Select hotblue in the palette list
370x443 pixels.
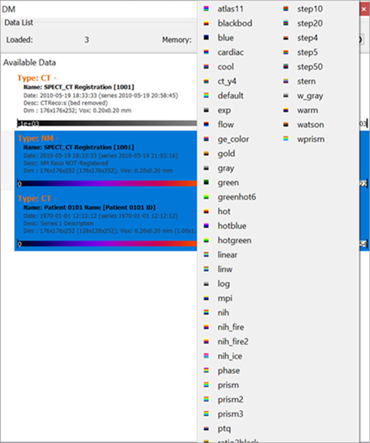click(x=232, y=226)
